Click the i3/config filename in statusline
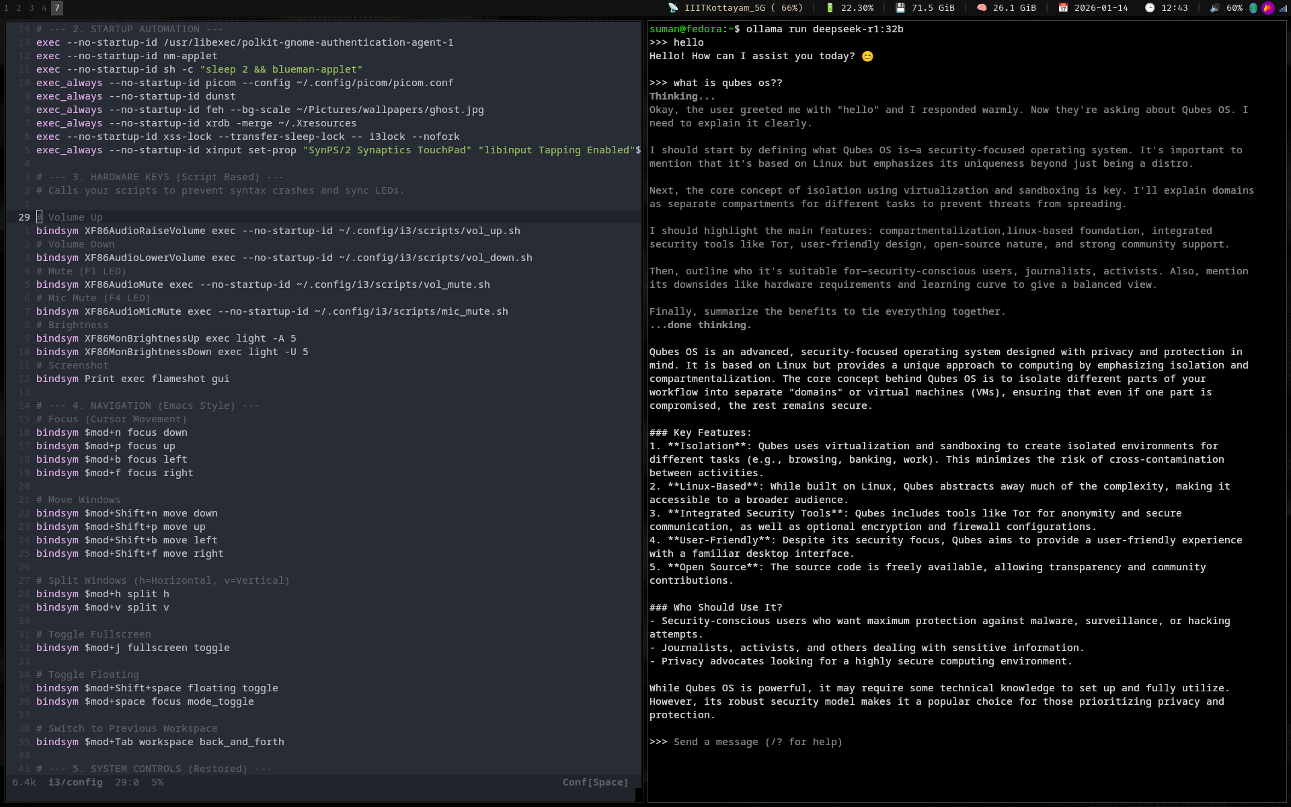 (75, 783)
